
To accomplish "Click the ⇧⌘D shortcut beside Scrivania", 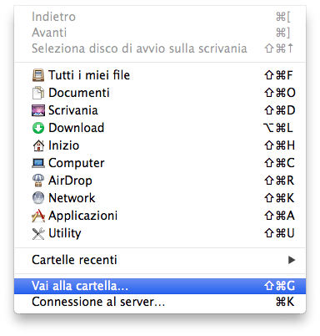I will tap(279, 110).
